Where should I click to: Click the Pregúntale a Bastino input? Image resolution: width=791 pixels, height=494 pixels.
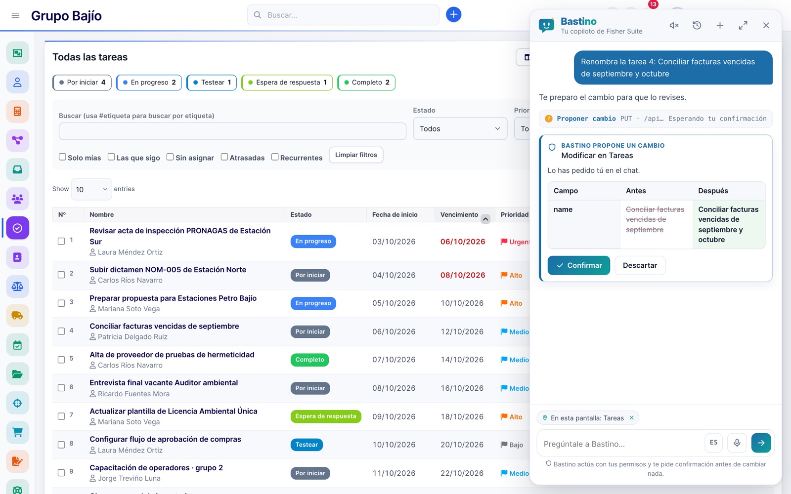(621, 444)
